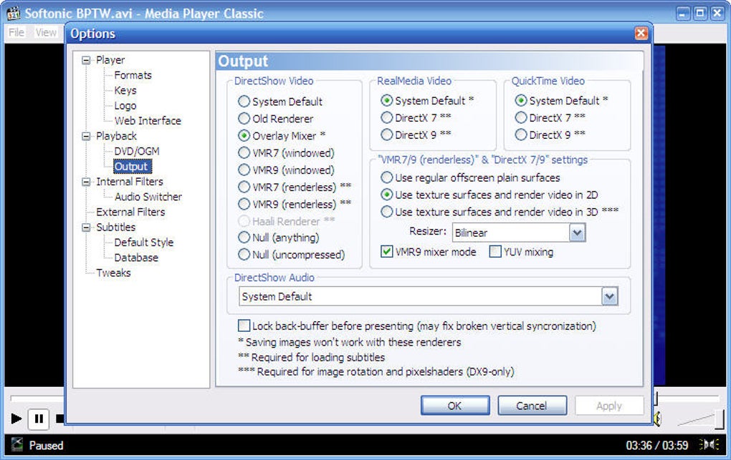This screenshot has width=731, height=460.
Task: Select the Internal Filters tree label
Action: tap(130, 182)
